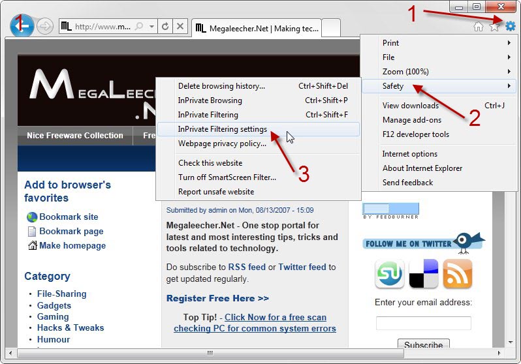Expand the File submenu
Image resolution: width=521 pixels, height=364 pixels.
click(439, 57)
